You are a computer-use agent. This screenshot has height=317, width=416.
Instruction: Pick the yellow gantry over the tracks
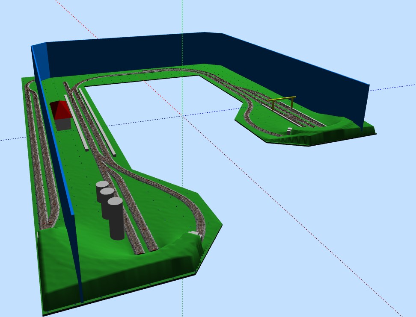pos(282,103)
